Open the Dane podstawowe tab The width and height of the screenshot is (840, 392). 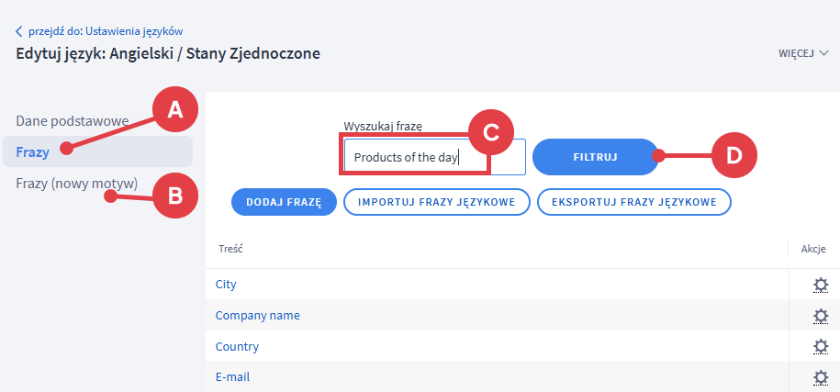click(x=72, y=119)
